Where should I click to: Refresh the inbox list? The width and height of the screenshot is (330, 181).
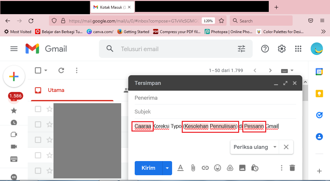61,70
